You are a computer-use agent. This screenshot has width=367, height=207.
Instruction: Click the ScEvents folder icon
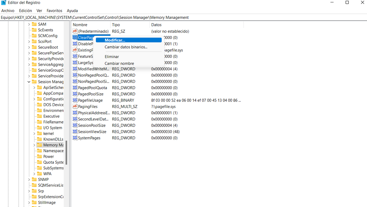click(x=34, y=30)
